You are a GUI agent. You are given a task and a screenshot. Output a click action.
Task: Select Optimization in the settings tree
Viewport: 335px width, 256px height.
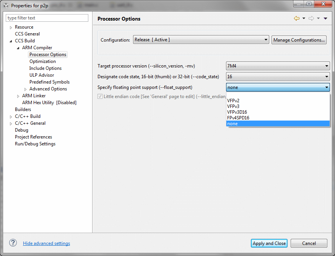point(42,61)
